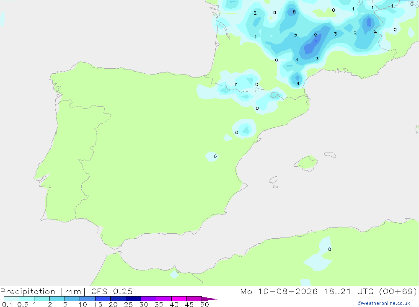Click the 'Mo 10-08-2026' date text

point(279,291)
